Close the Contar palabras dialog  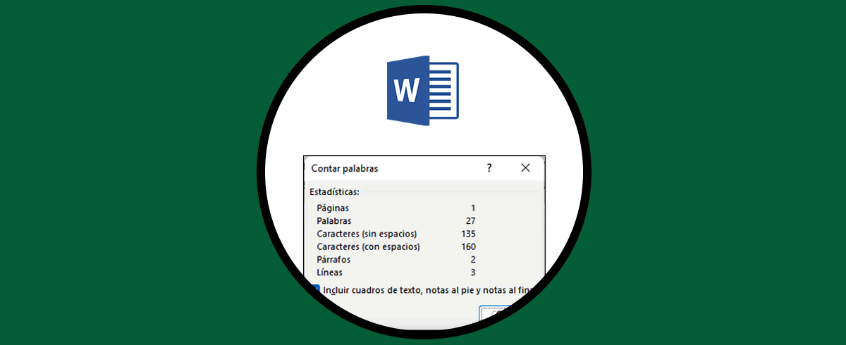pos(525,168)
